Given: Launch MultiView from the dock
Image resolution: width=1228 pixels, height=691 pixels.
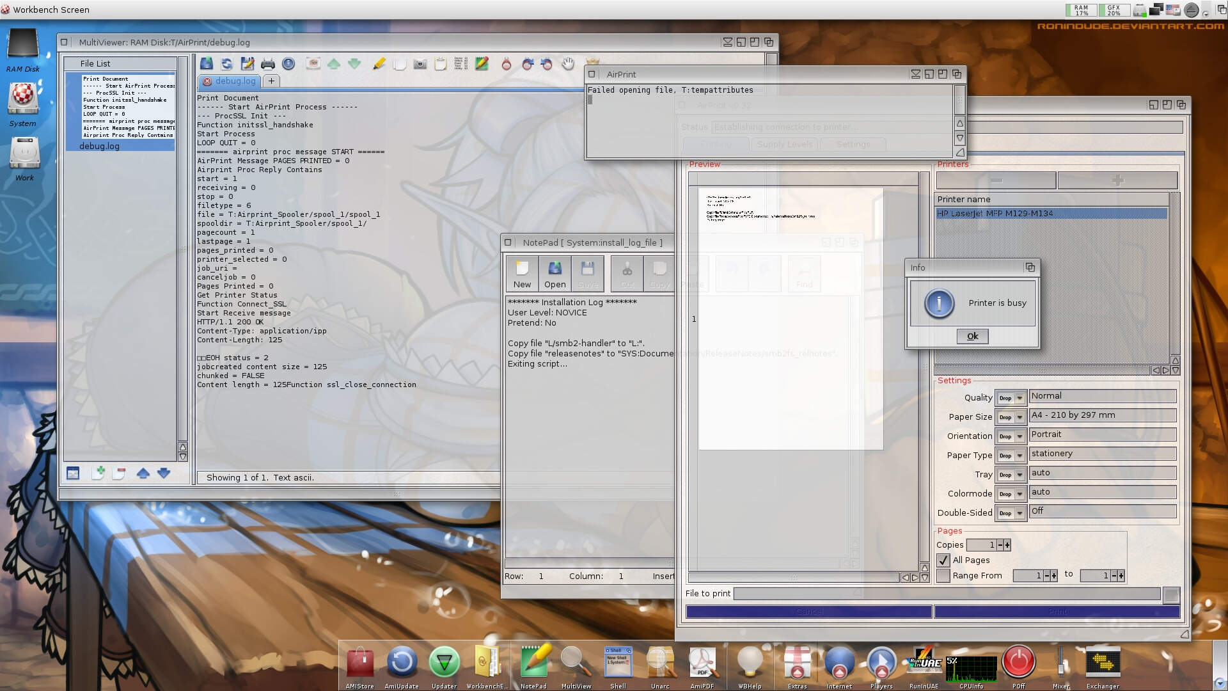Looking at the screenshot, I should [576, 667].
